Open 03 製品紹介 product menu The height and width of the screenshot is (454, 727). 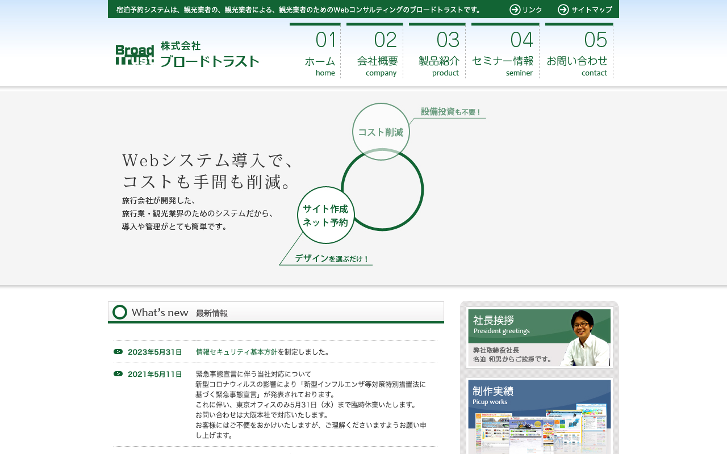[437, 51]
